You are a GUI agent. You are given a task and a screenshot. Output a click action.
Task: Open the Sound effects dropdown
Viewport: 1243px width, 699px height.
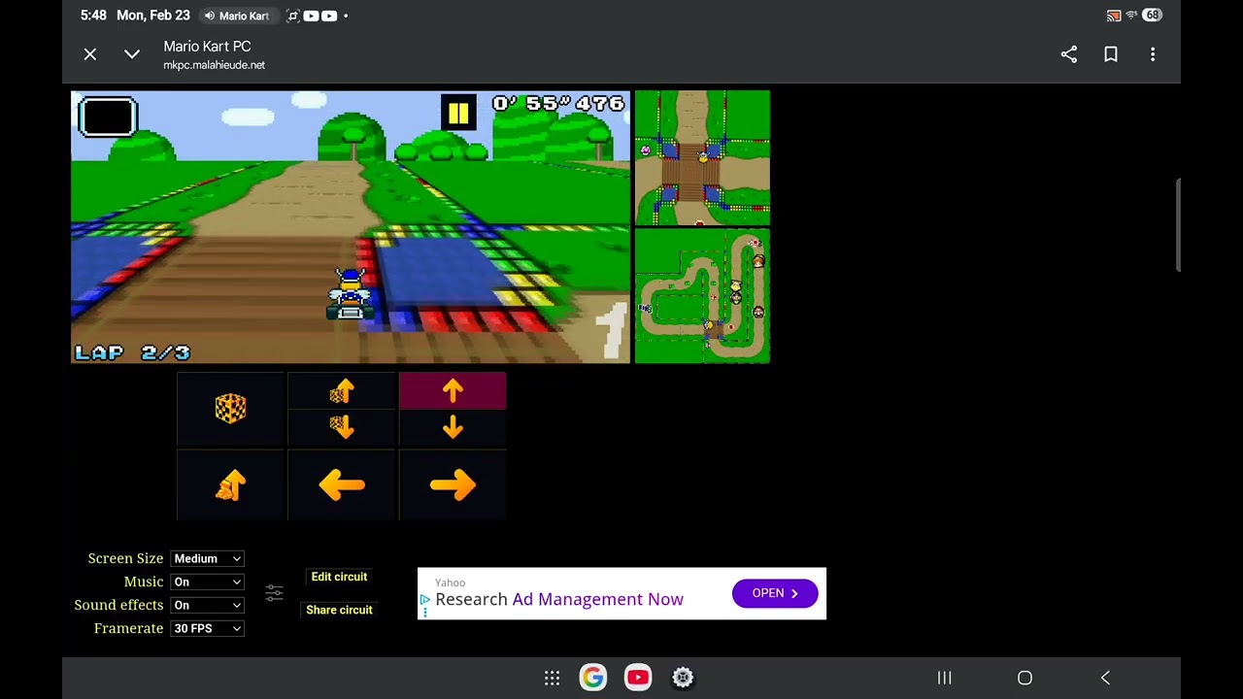pyautogui.click(x=207, y=605)
